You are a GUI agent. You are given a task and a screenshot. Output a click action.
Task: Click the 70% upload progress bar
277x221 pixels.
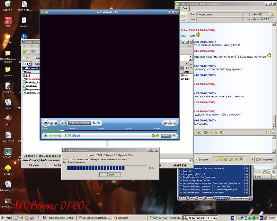point(107,168)
